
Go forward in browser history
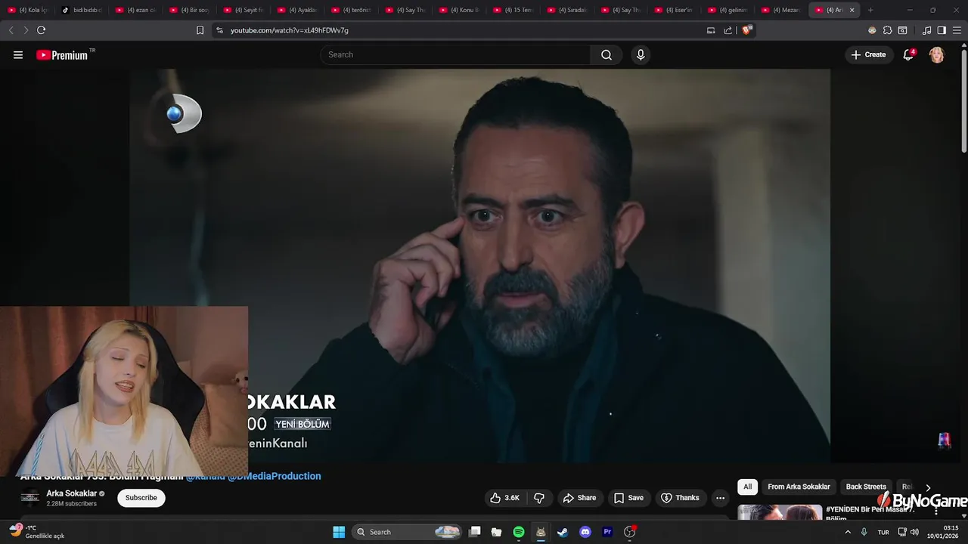[x=26, y=30]
